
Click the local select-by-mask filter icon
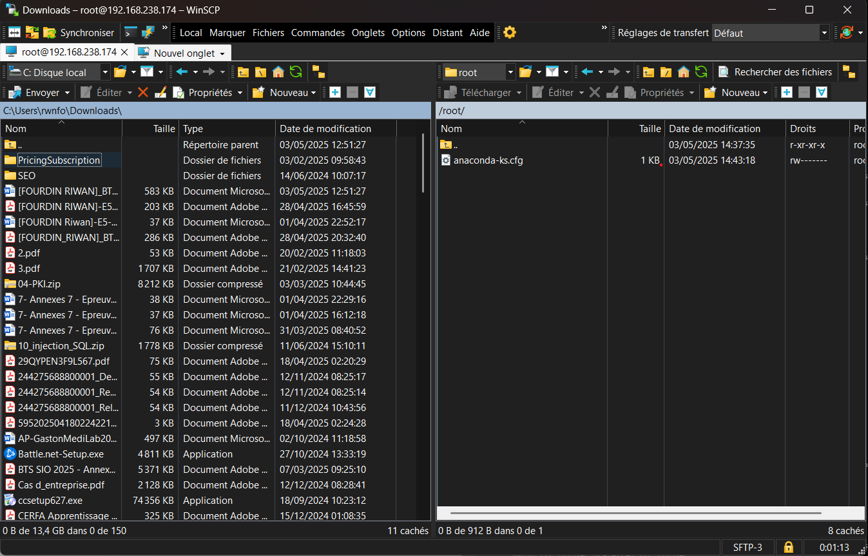click(370, 93)
